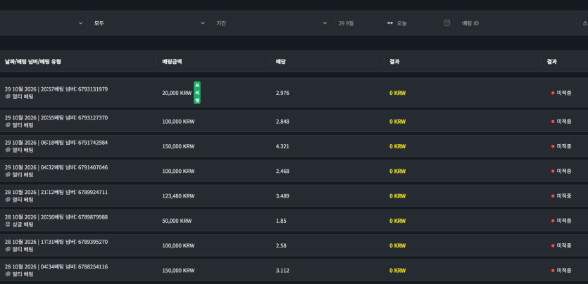Click bet number 6788254116 row text
Viewport: 588px width, 284px height.
(x=56, y=266)
